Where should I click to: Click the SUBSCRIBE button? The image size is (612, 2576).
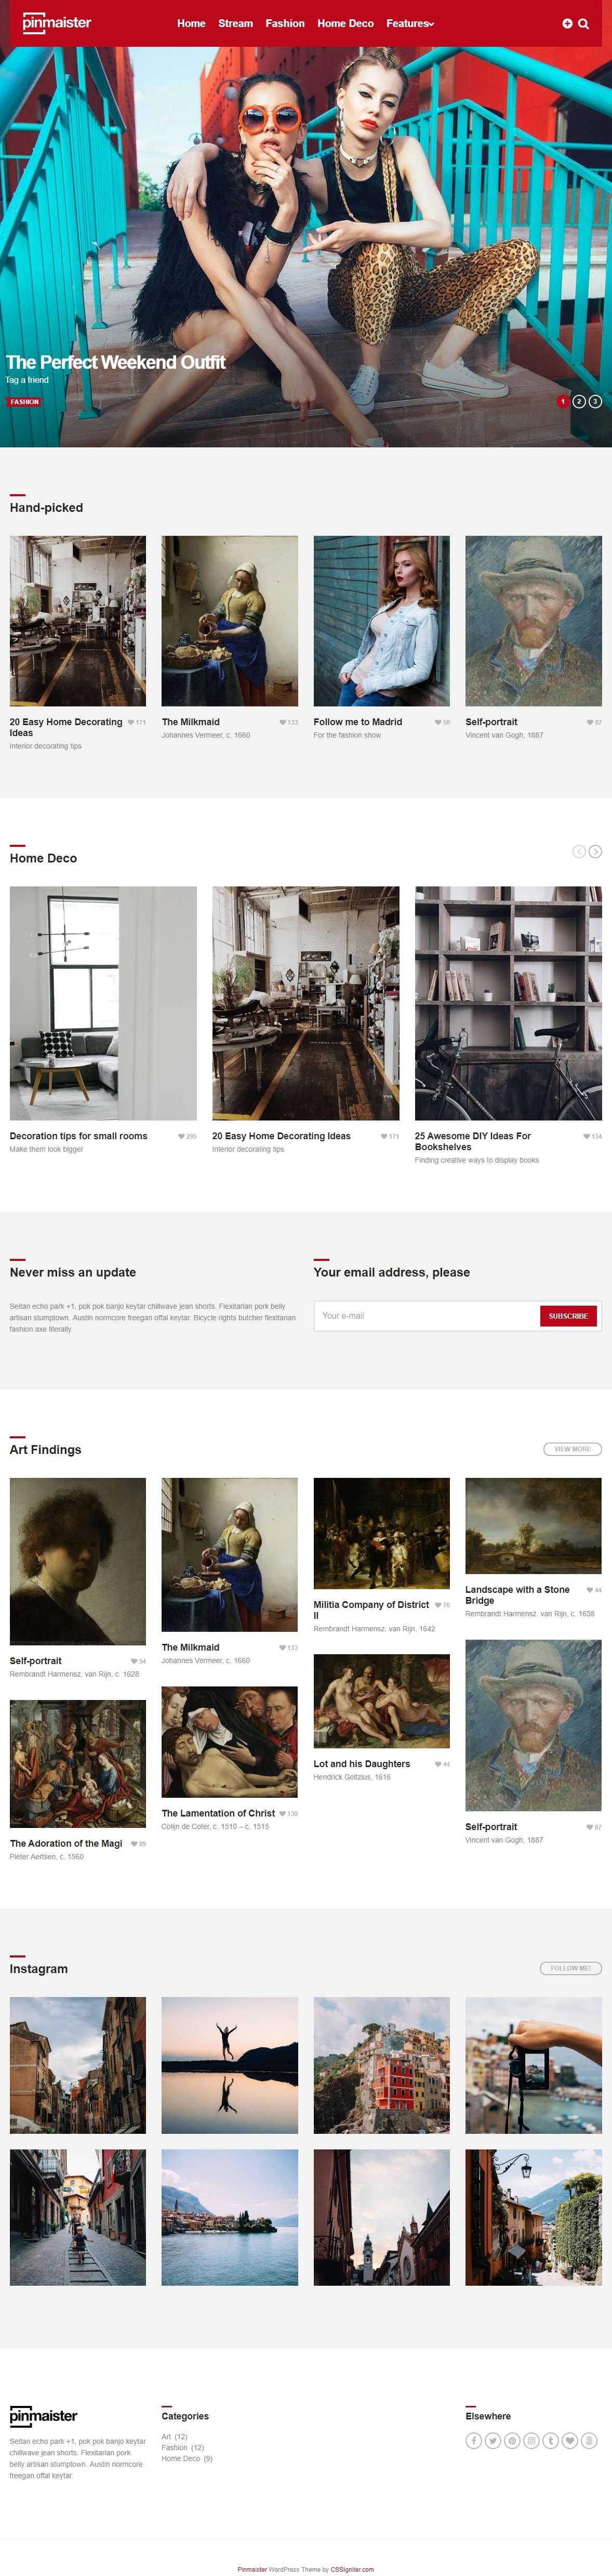click(568, 1316)
